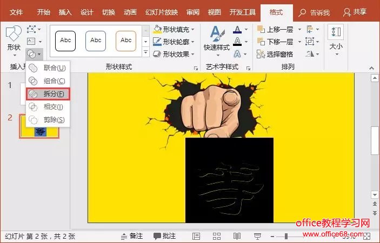Choose 组合(C) from merge menu
The image size is (380, 243).
click(48, 81)
